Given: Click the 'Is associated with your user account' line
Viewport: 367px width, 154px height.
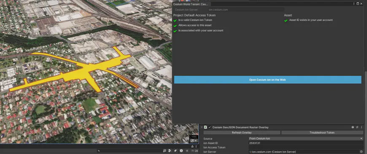Looking at the screenshot, I should 201,31.
